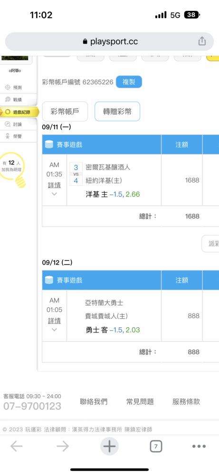Image resolution: width=219 pixels, height=475 pixels.
Task: Tap the playsport.cc address bar
Action: coord(109,41)
